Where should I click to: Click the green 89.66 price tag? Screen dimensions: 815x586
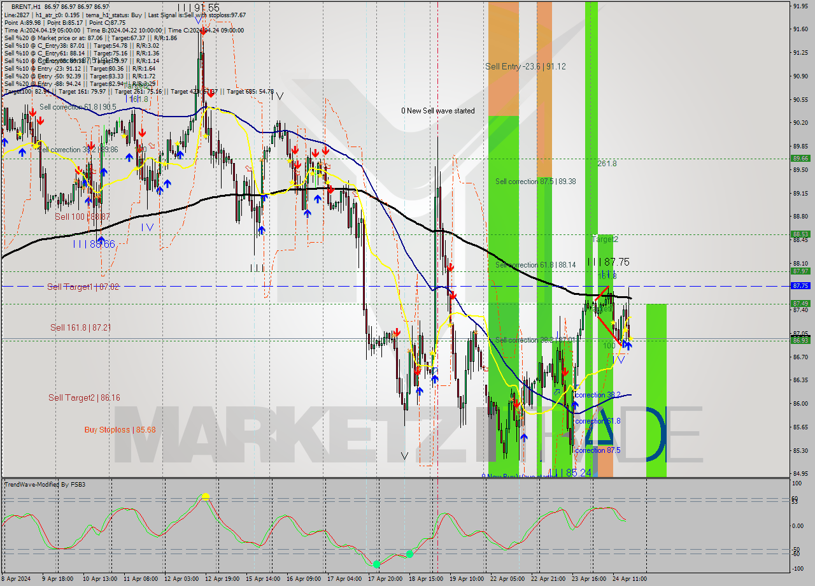800,159
